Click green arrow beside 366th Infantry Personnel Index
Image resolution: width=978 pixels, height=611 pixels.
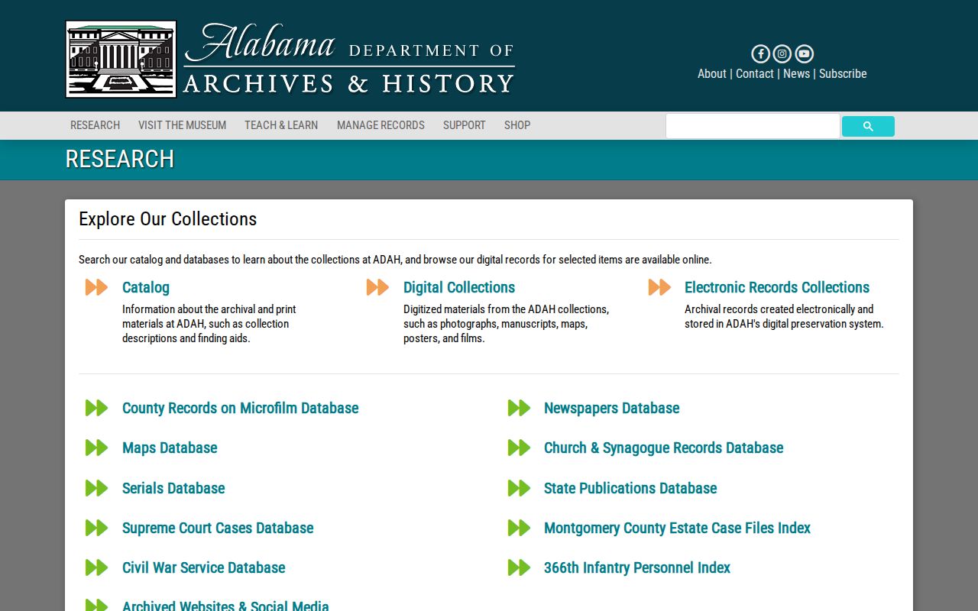(519, 567)
